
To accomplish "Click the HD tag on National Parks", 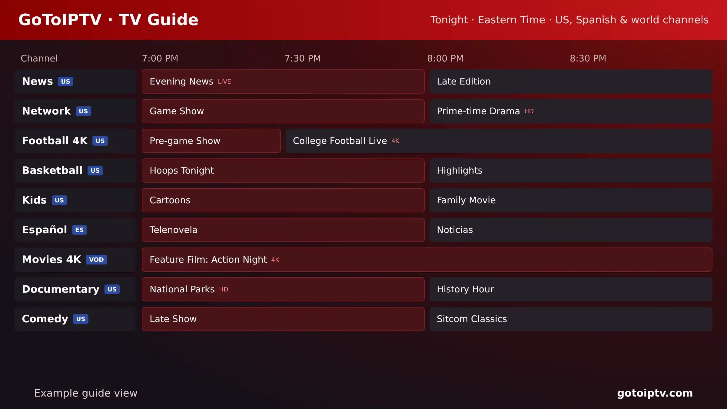I will tap(224, 289).
